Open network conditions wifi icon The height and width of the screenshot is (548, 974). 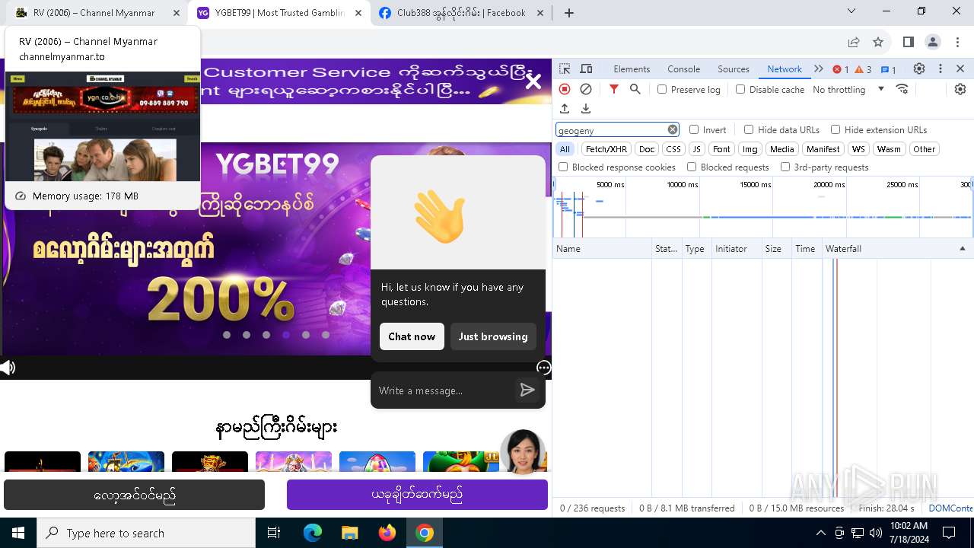coord(902,89)
